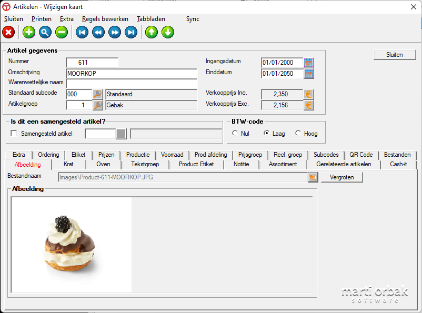
Task: Open calendar picker for Ingangsdatum
Action: 308,63
